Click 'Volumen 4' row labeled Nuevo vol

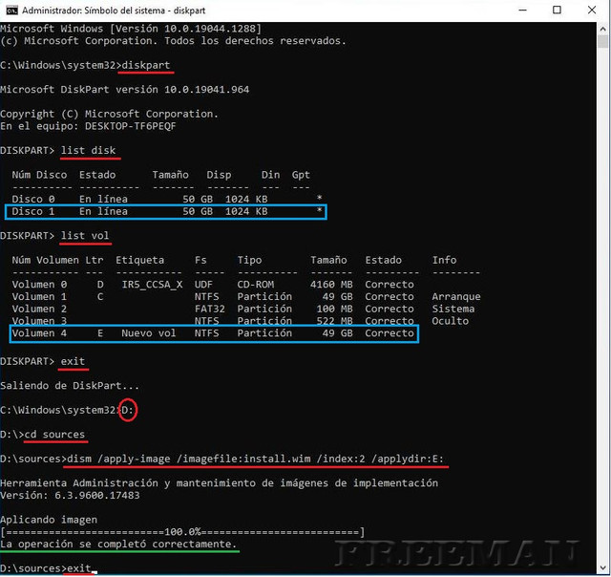point(213,333)
